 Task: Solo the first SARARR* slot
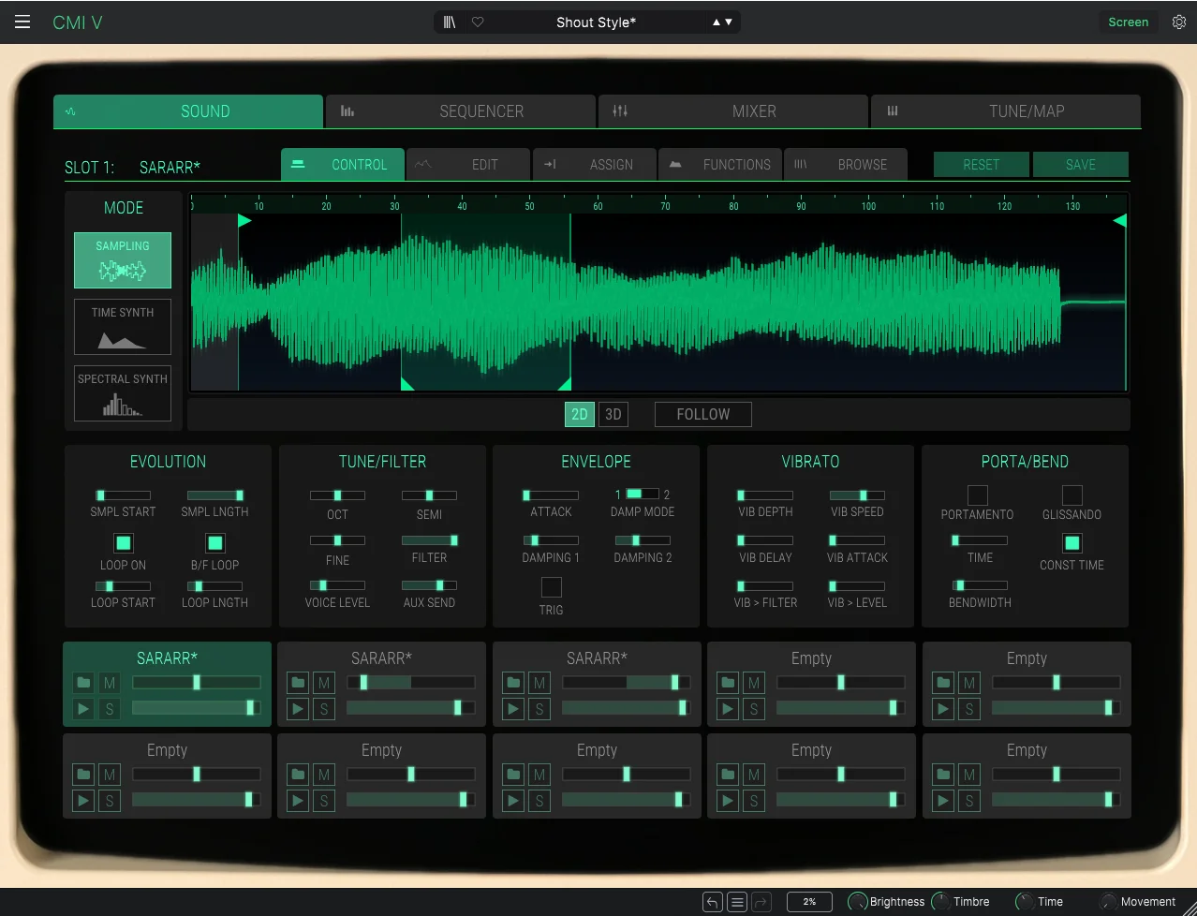point(110,709)
